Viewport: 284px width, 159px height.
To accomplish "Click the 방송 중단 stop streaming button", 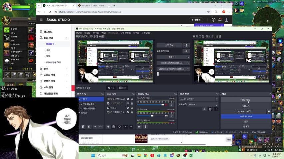I will [x=245, y=99].
